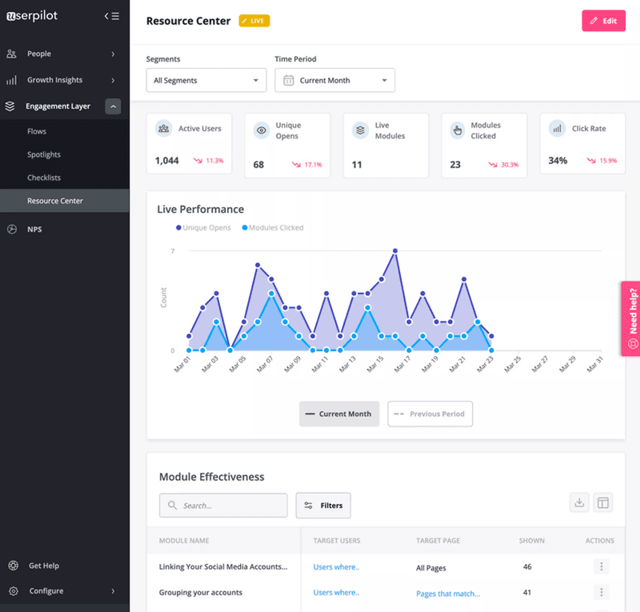Enable the Previous Period comparison
The height and width of the screenshot is (612, 640).
coord(430,414)
